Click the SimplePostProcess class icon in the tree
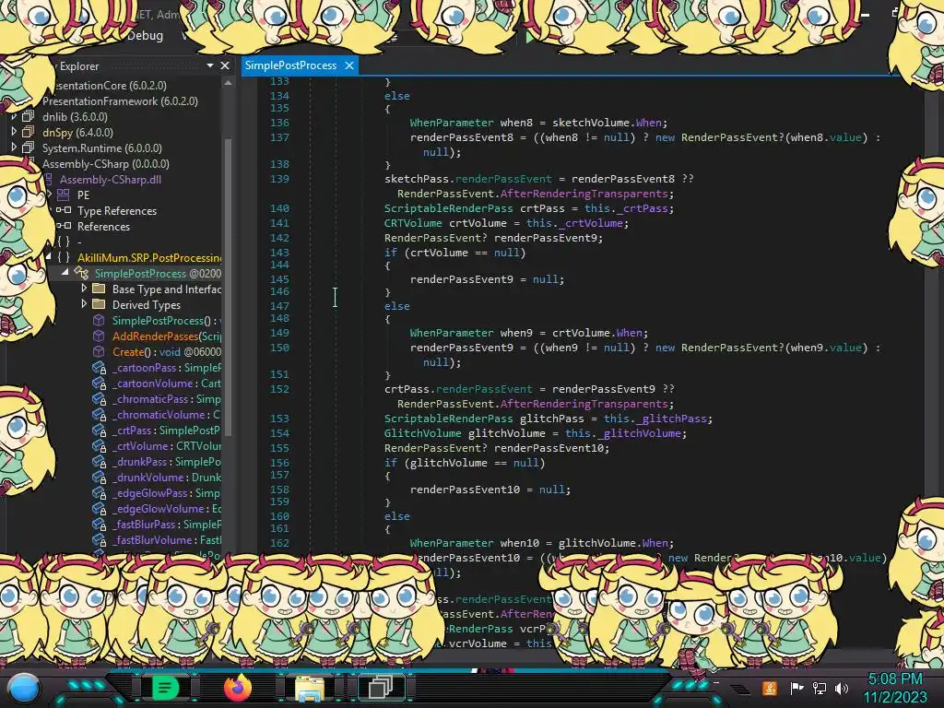The height and width of the screenshot is (708, 944). [x=81, y=273]
